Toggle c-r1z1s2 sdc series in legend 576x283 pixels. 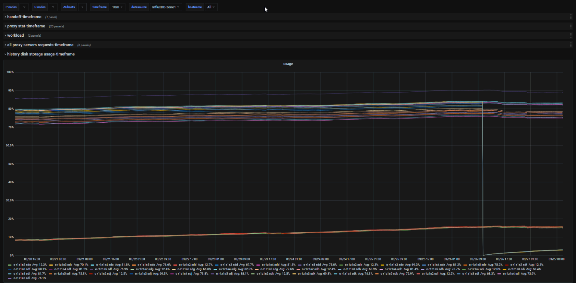(22, 265)
